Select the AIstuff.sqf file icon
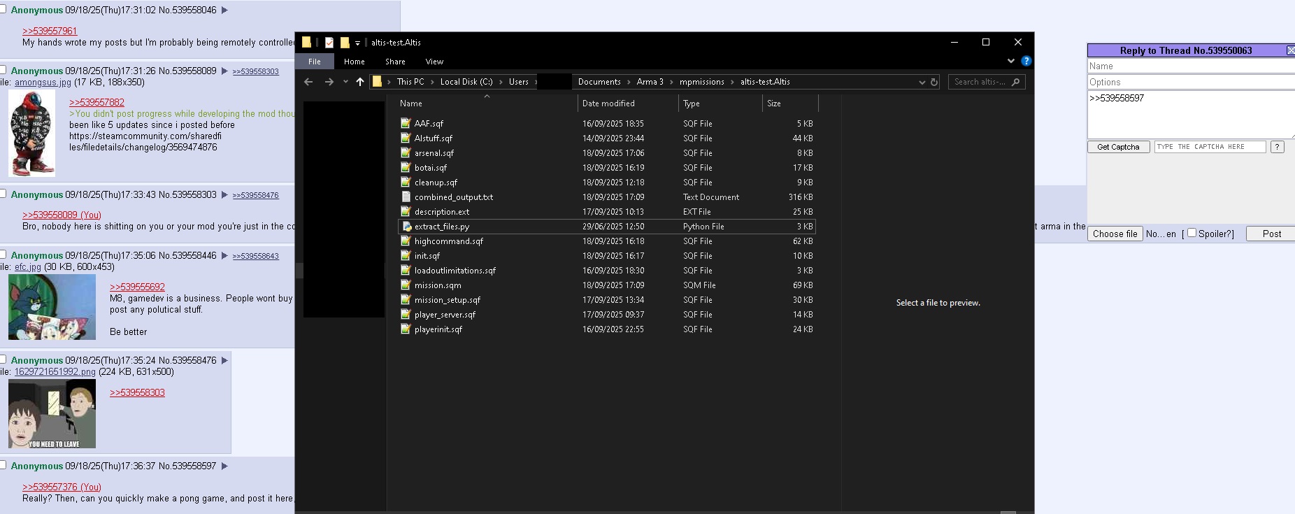1295x514 pixels. (x=406, y=138)
